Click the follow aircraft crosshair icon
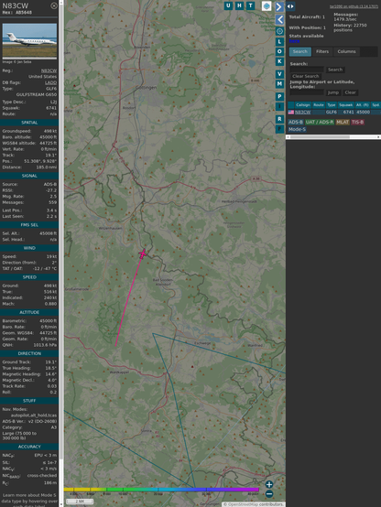 coord(279,31)
